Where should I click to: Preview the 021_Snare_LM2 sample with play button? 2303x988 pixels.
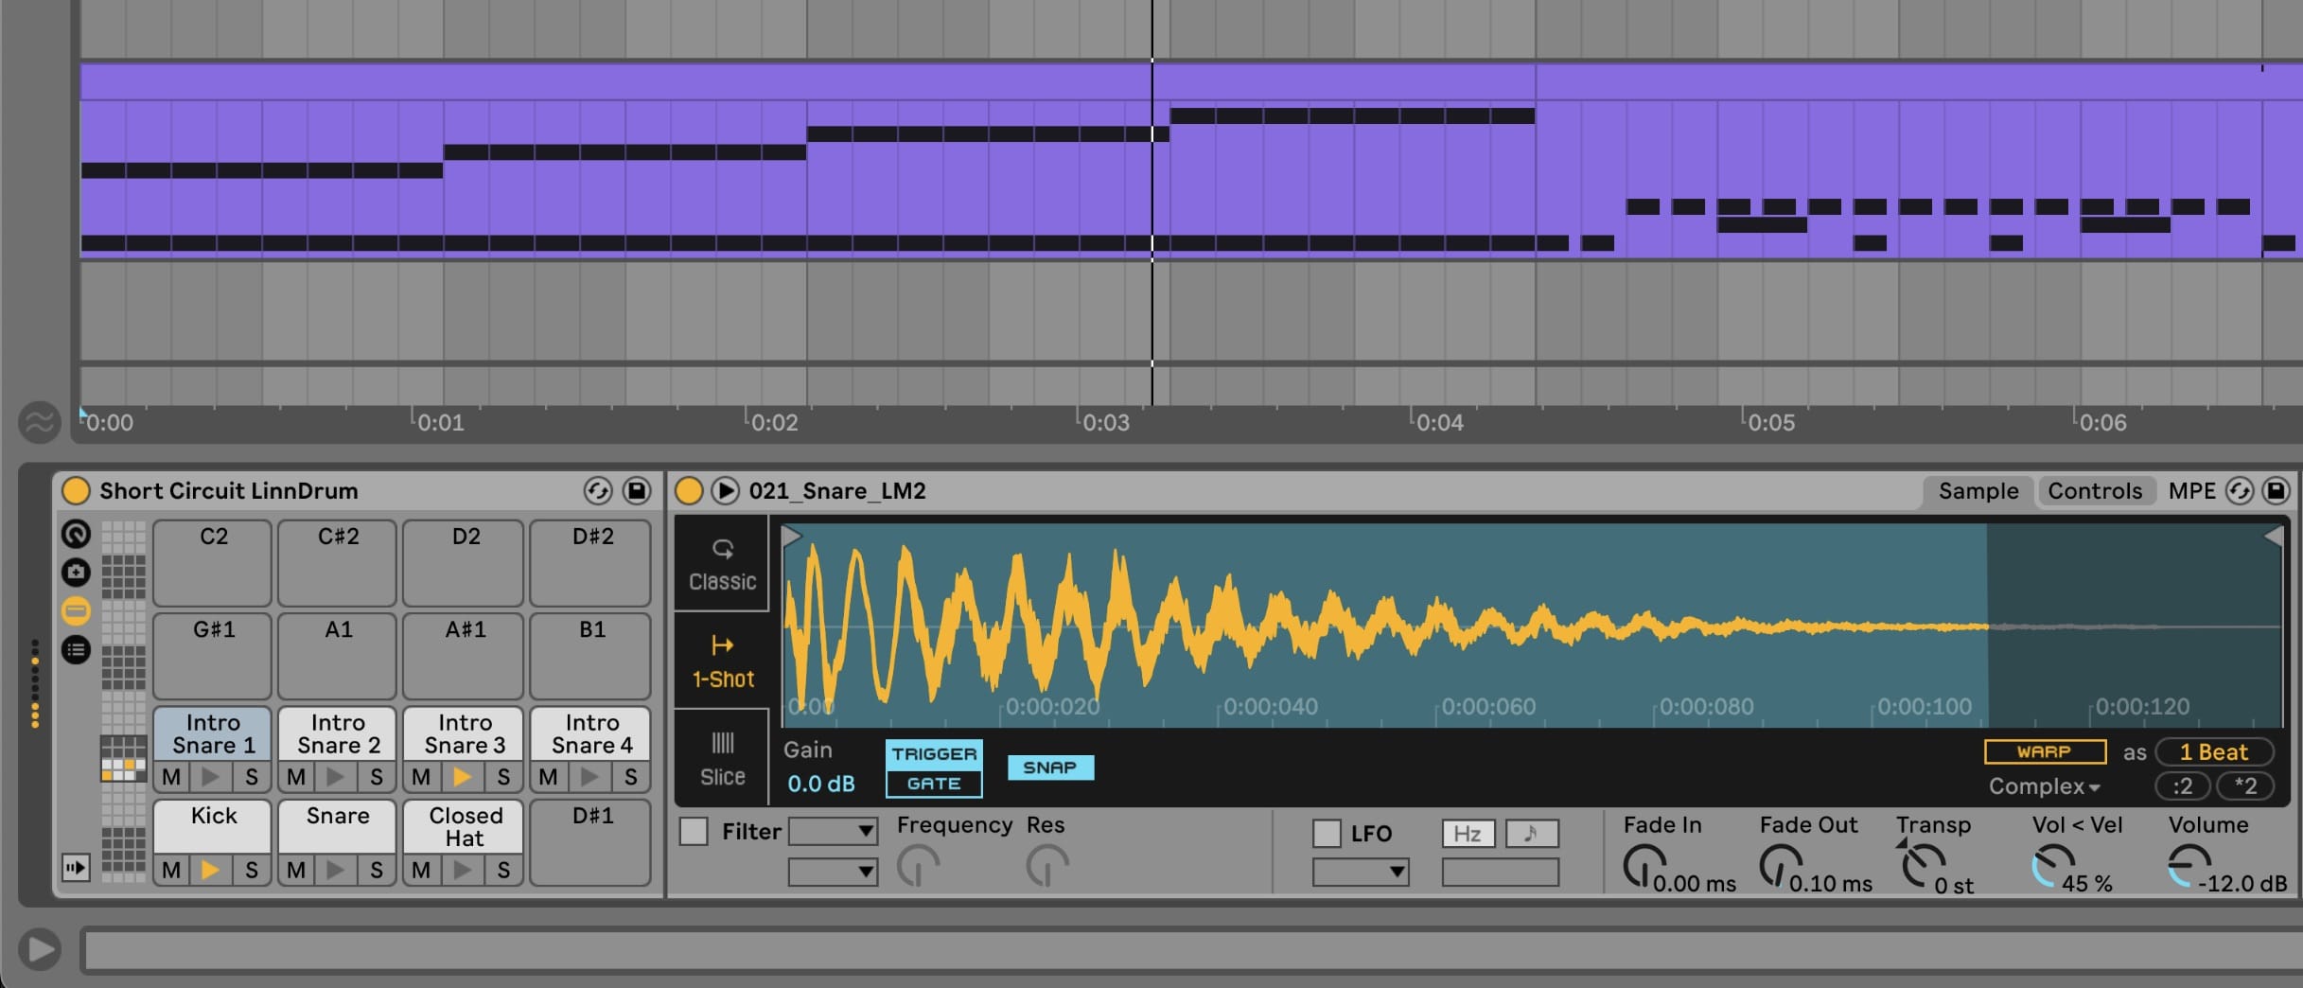pyautogui.click(x=725, y=490)
